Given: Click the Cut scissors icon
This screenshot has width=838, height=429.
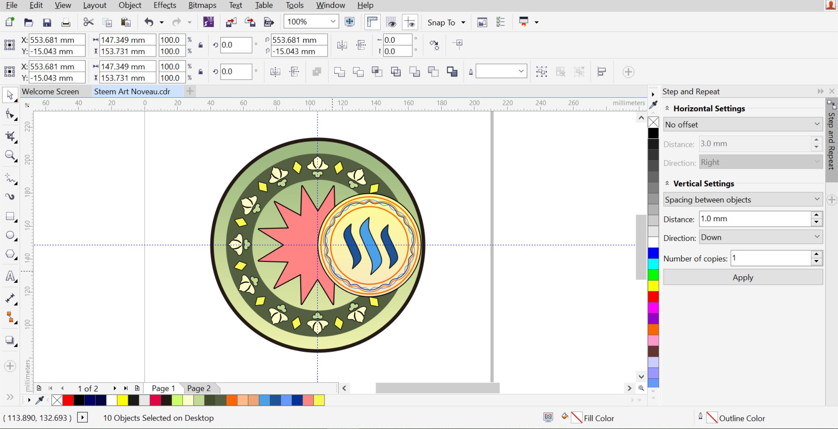Looking at the screenshot, I should point(88,22).
